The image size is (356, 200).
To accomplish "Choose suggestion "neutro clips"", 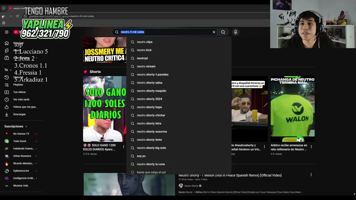I will tap(179, 42).
